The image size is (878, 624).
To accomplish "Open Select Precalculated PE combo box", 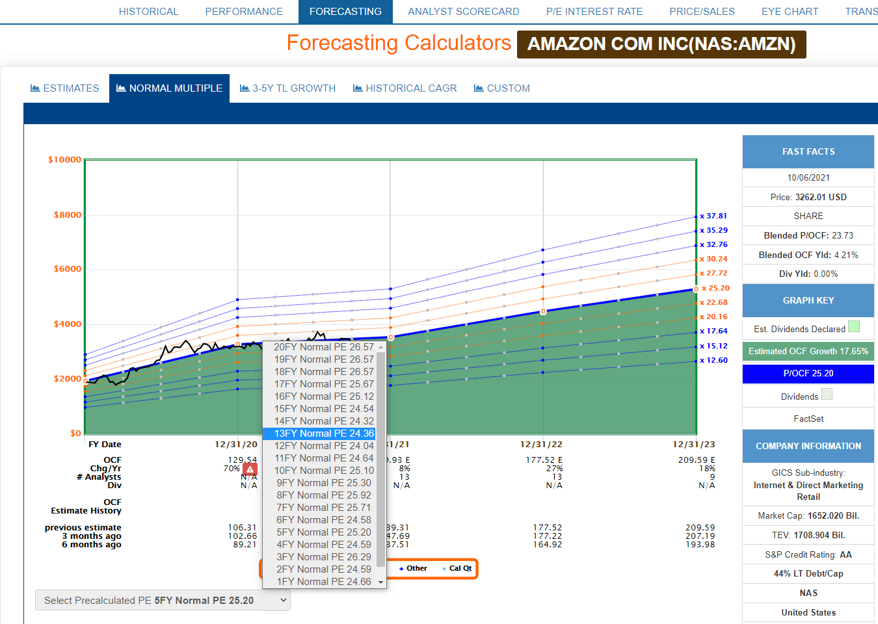I will (163, 601).
